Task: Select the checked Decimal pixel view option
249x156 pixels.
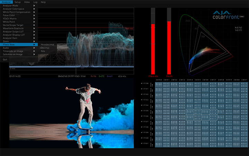Action: coord(45,48)
